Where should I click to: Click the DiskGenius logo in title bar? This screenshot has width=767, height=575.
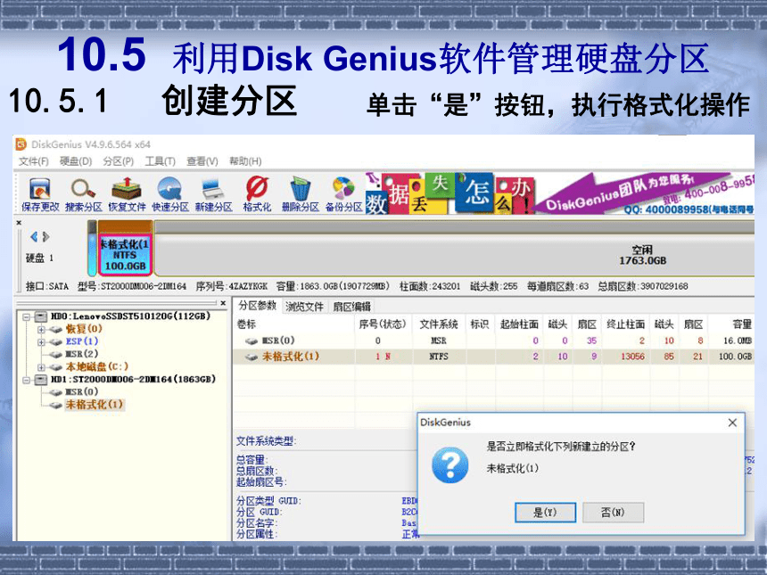(x=21, y=144)
